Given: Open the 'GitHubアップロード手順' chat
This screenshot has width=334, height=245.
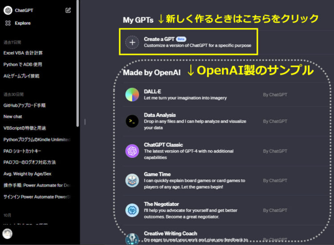Looking at the screenshot, I should [24, 105].
